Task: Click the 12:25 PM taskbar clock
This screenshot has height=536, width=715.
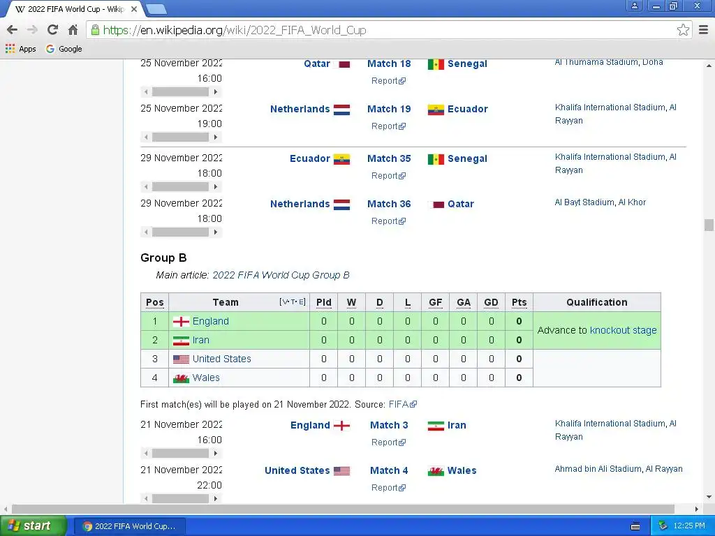Action: (689, 526)
